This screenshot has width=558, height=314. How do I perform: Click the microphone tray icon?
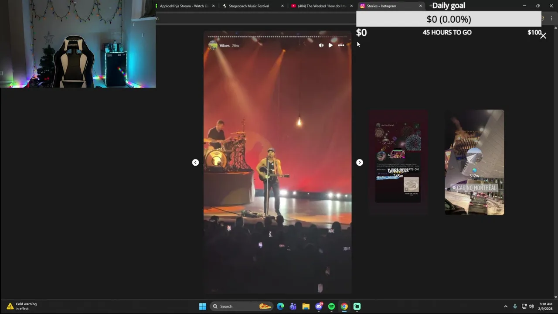point(515,306)
